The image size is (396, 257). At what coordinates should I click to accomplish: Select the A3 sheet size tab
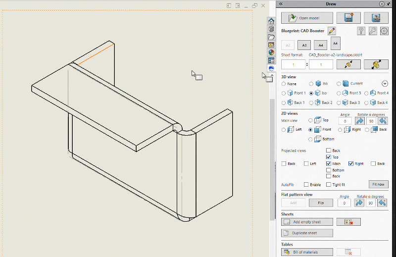point(304,45)
